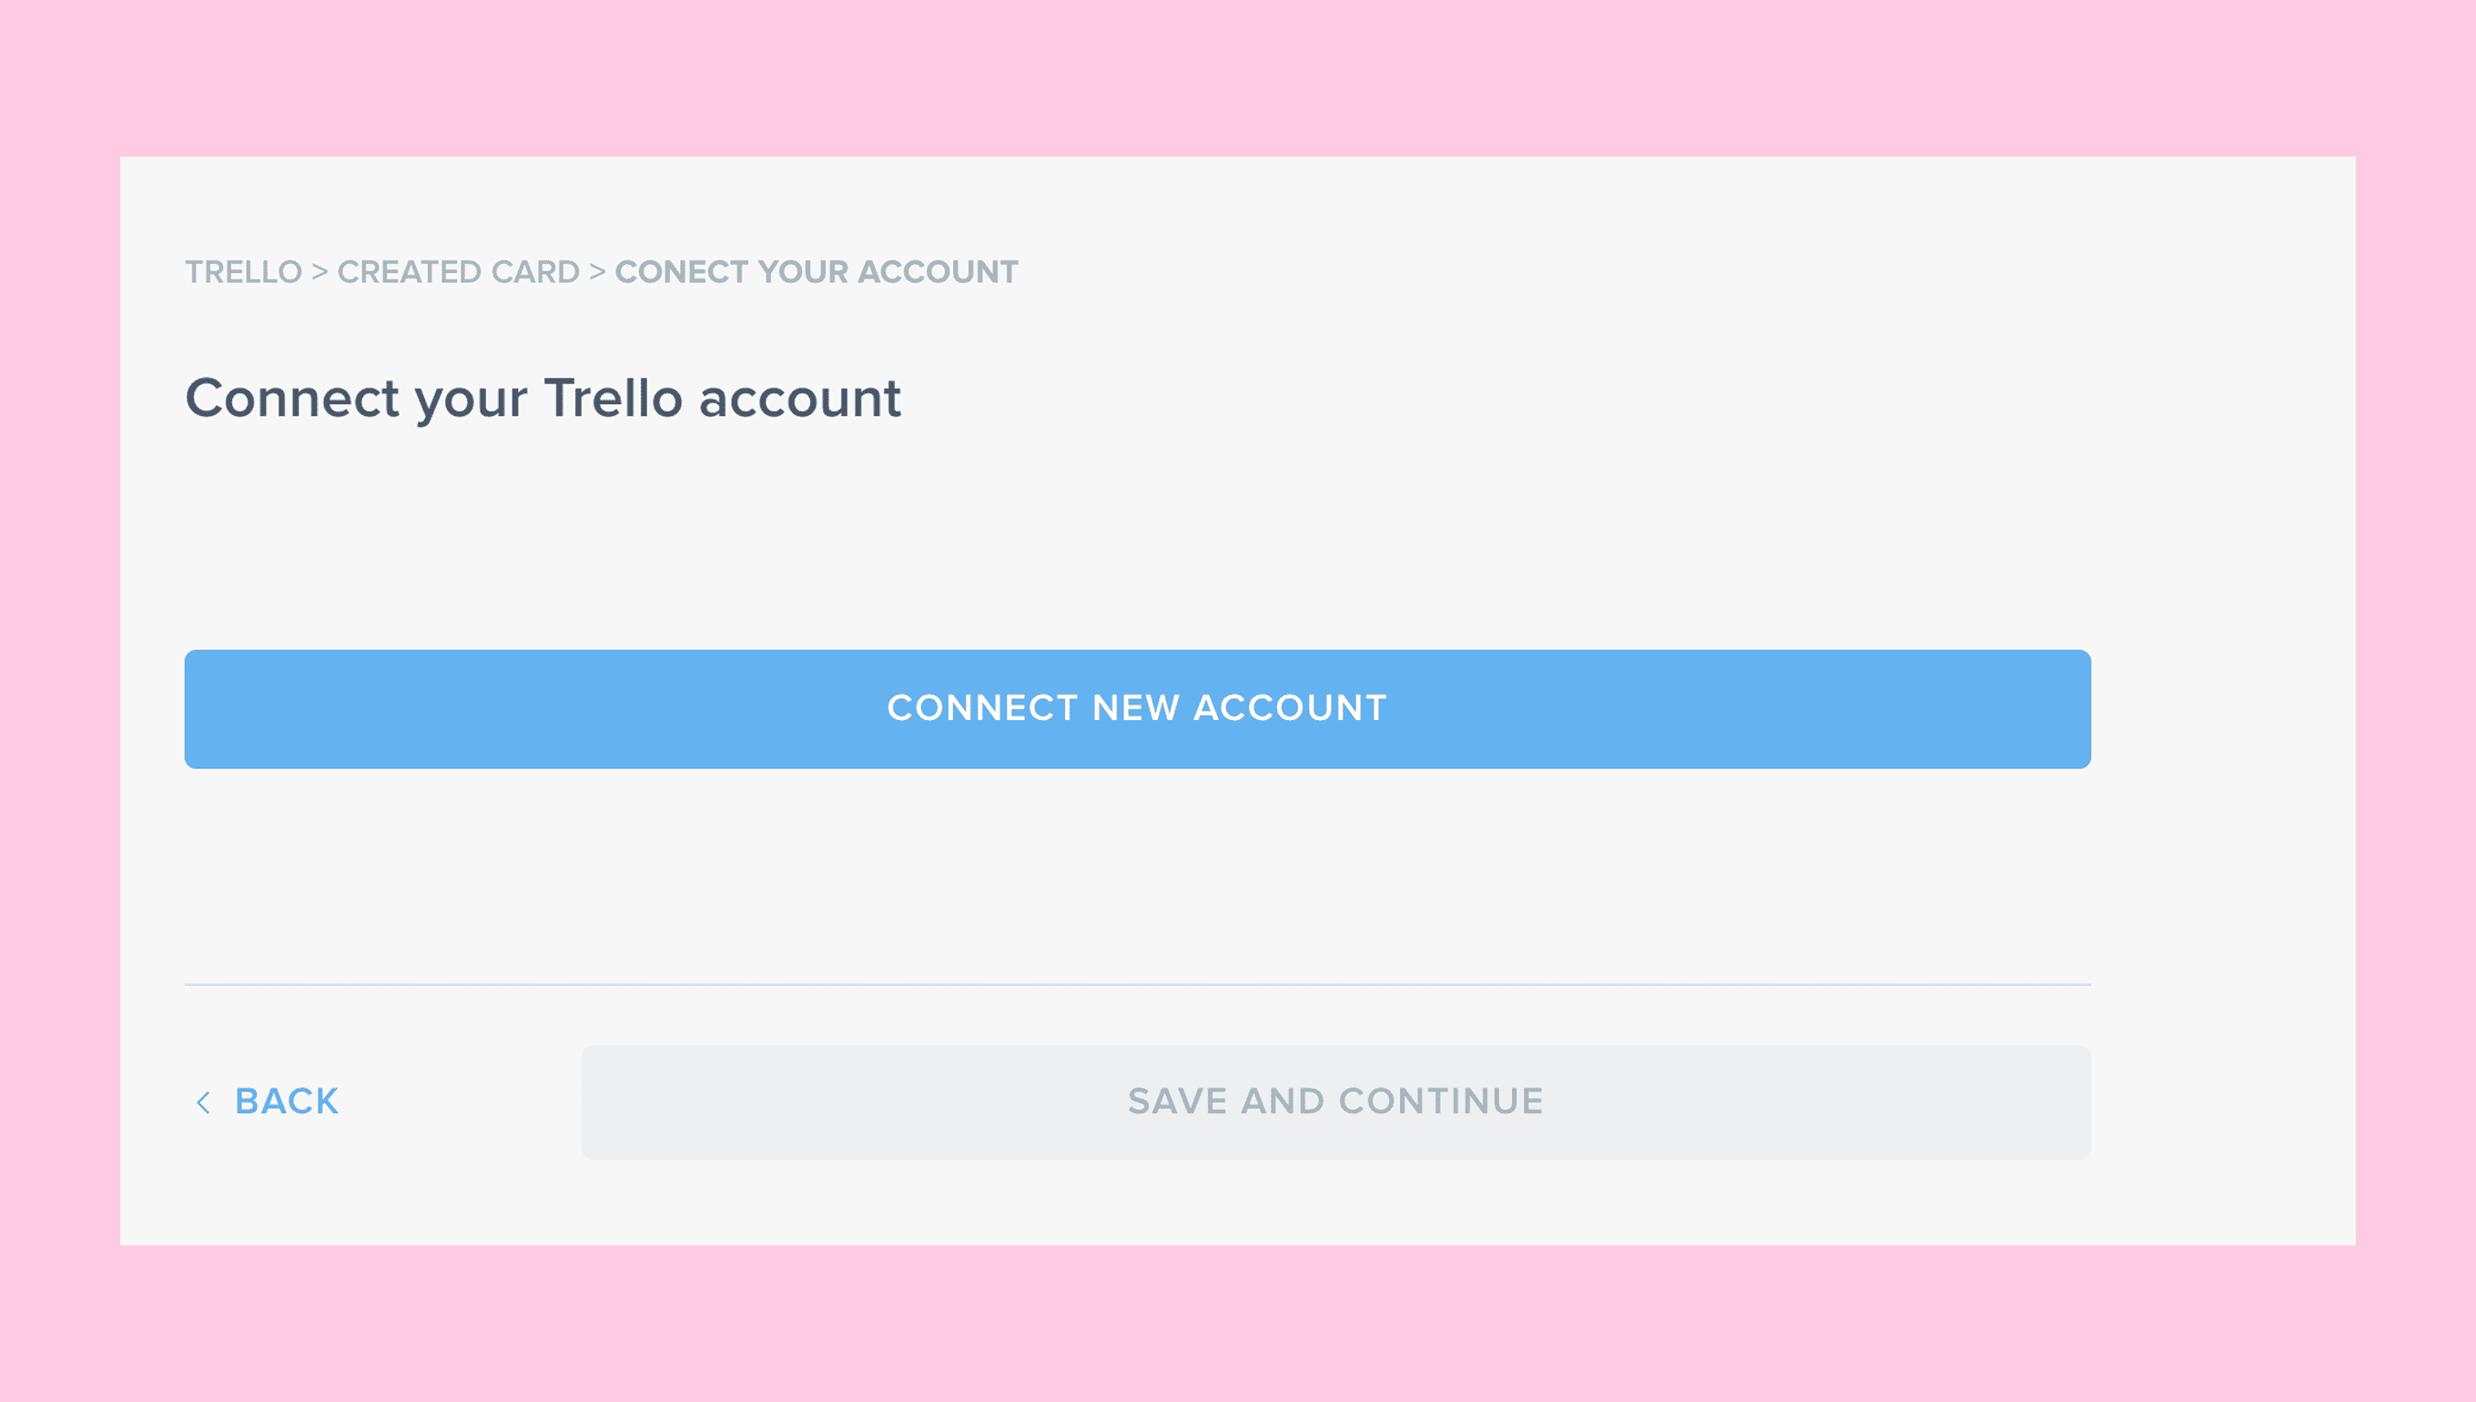Viewport: 2476px width, 1402px height.
Task: Click the Connect New Account button
Action: pyautogui.click(x=1137, y=708)
